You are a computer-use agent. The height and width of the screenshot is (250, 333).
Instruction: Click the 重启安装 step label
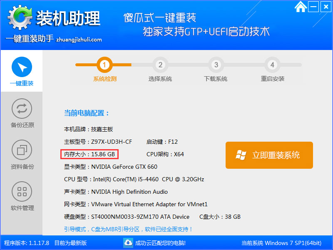coord(273,79)
